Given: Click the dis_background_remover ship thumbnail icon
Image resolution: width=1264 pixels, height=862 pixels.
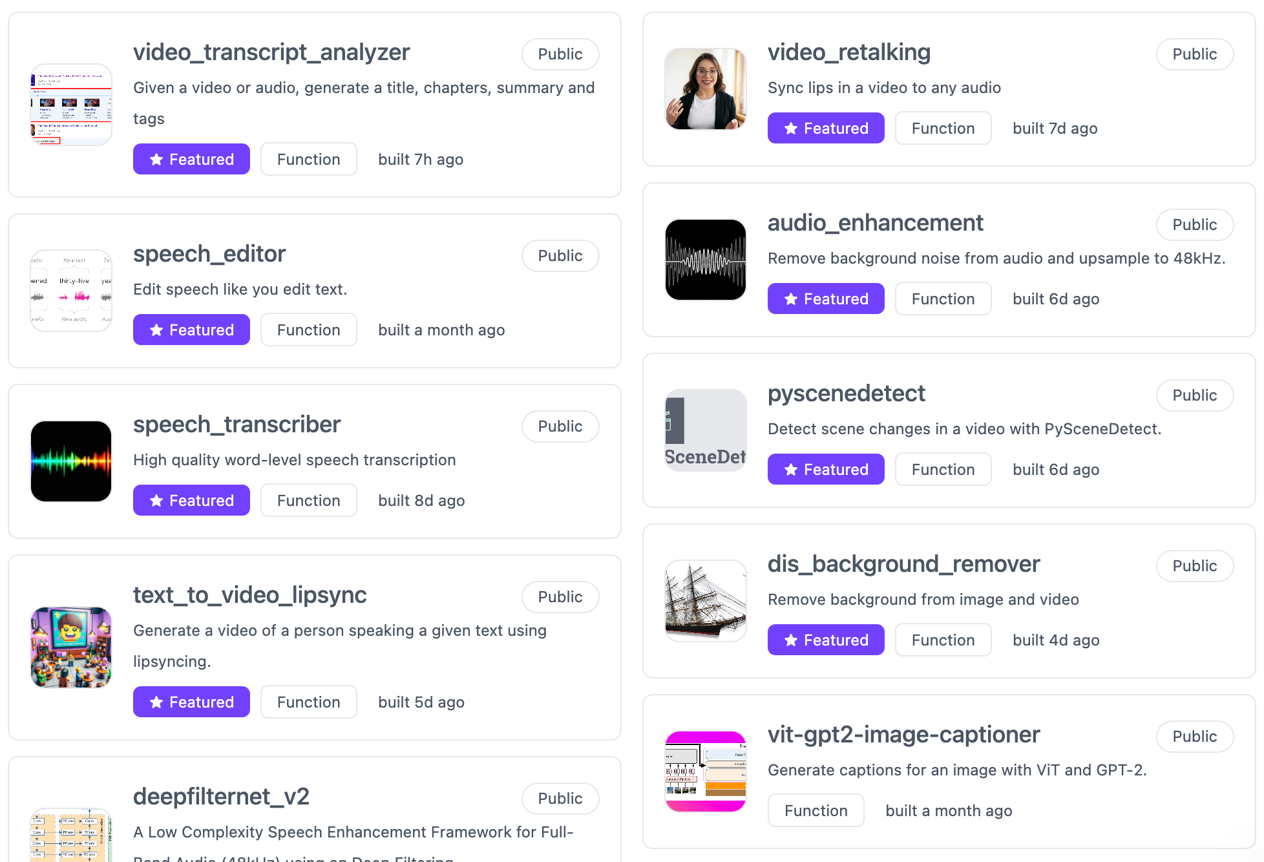Looking at the screenshot, I should tap(705, 599).
